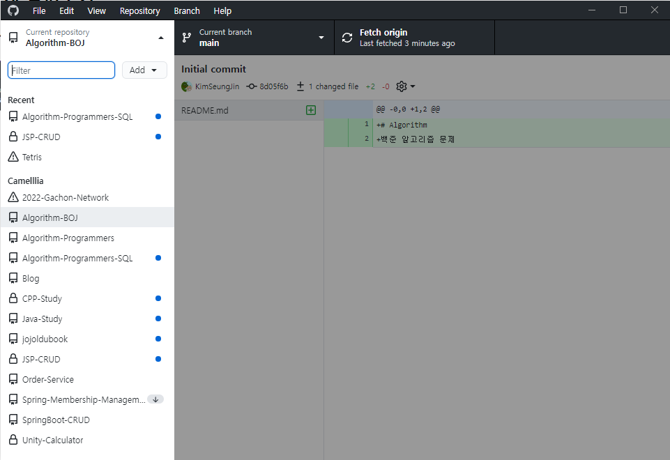Open the Branch menu

point(187,10)
